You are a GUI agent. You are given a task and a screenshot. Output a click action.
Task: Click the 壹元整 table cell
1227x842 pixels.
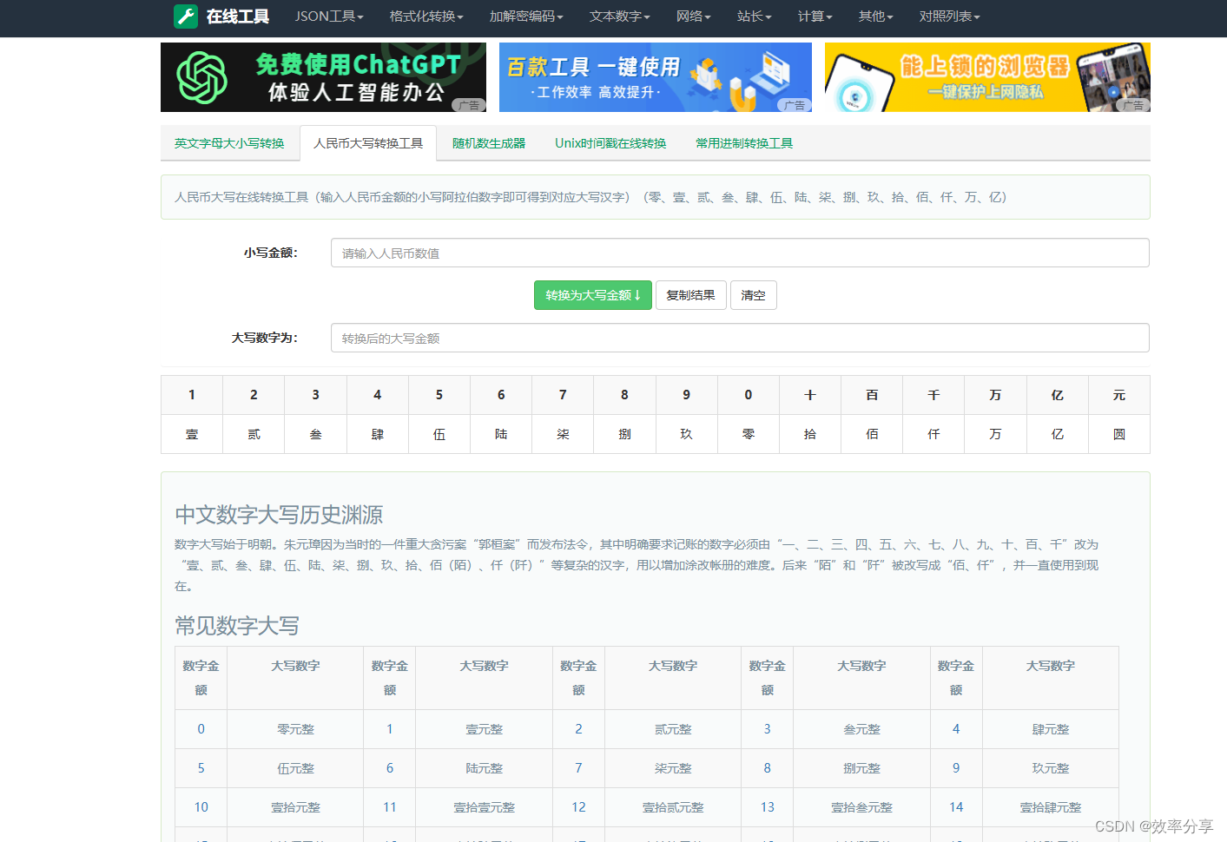(485, 729)
